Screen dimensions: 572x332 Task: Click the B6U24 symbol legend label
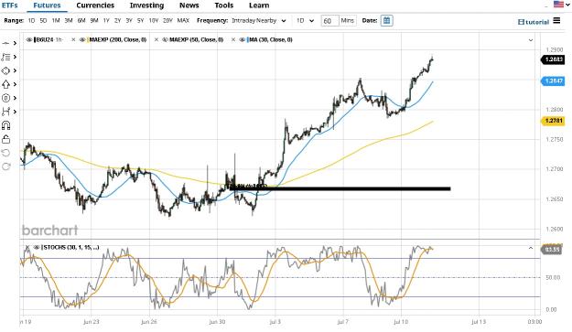45,39
